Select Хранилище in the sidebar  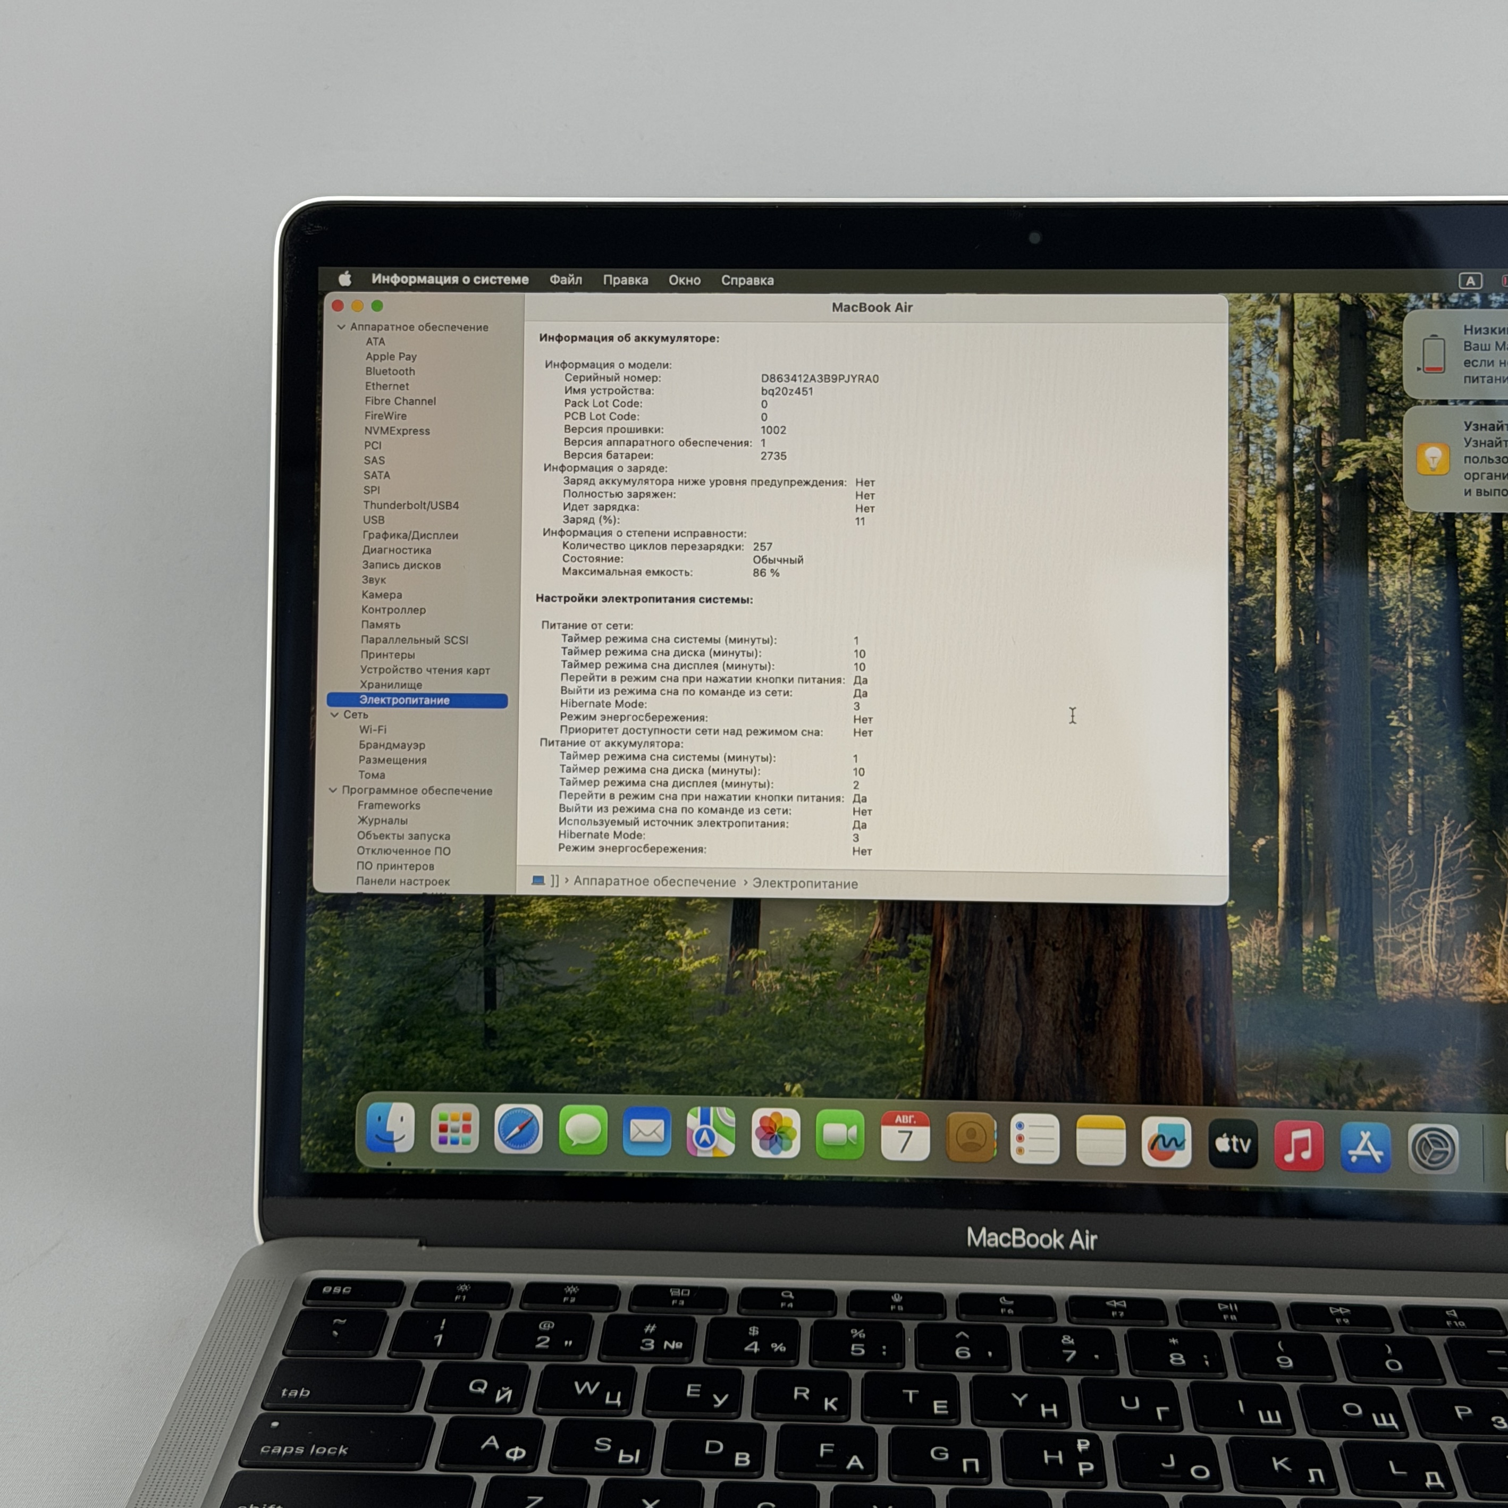click(x=391, y=685)
